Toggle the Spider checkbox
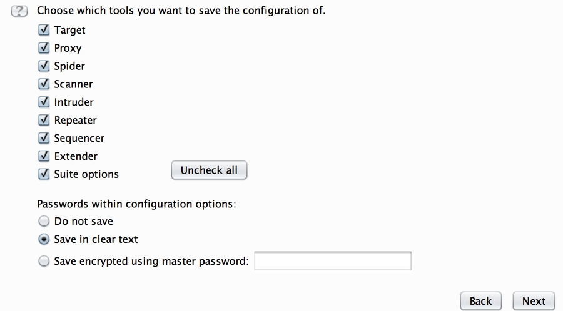The height and width of the screenshot is (311, 563). (x=44, y=66)
